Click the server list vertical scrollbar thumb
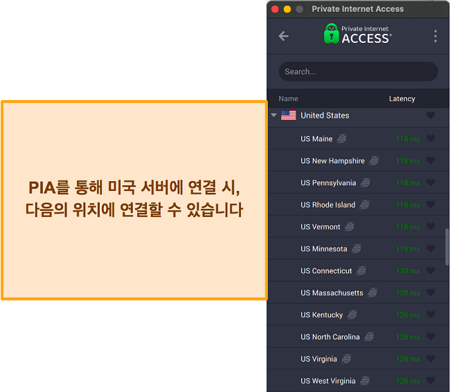This screenshot has height=392, width=450. pyautogui.click(x=447, y=247)
